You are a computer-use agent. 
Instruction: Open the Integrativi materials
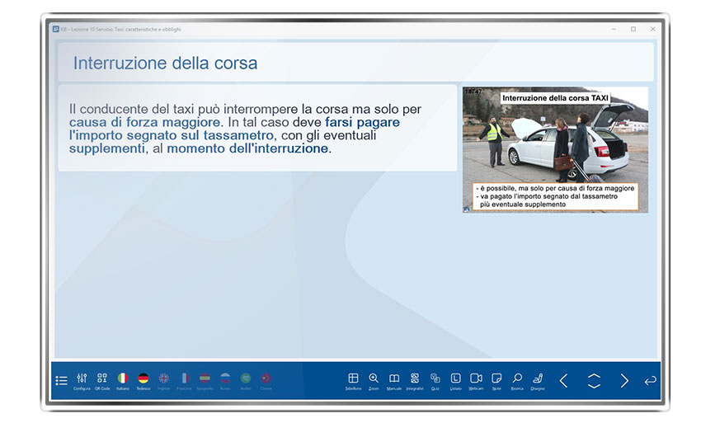(415, 379)
